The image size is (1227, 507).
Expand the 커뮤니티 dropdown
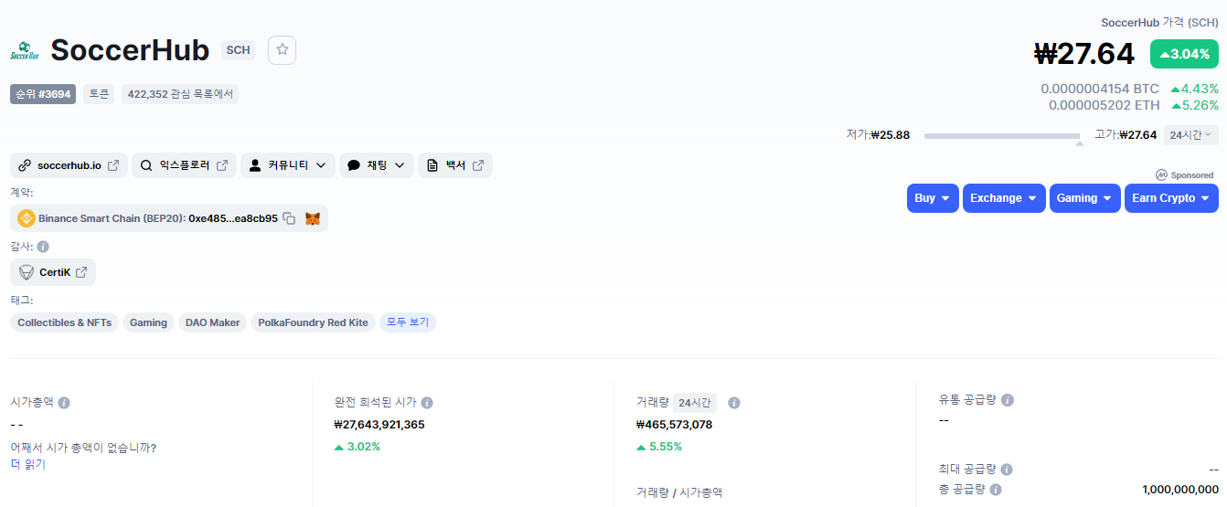[287, 165]
